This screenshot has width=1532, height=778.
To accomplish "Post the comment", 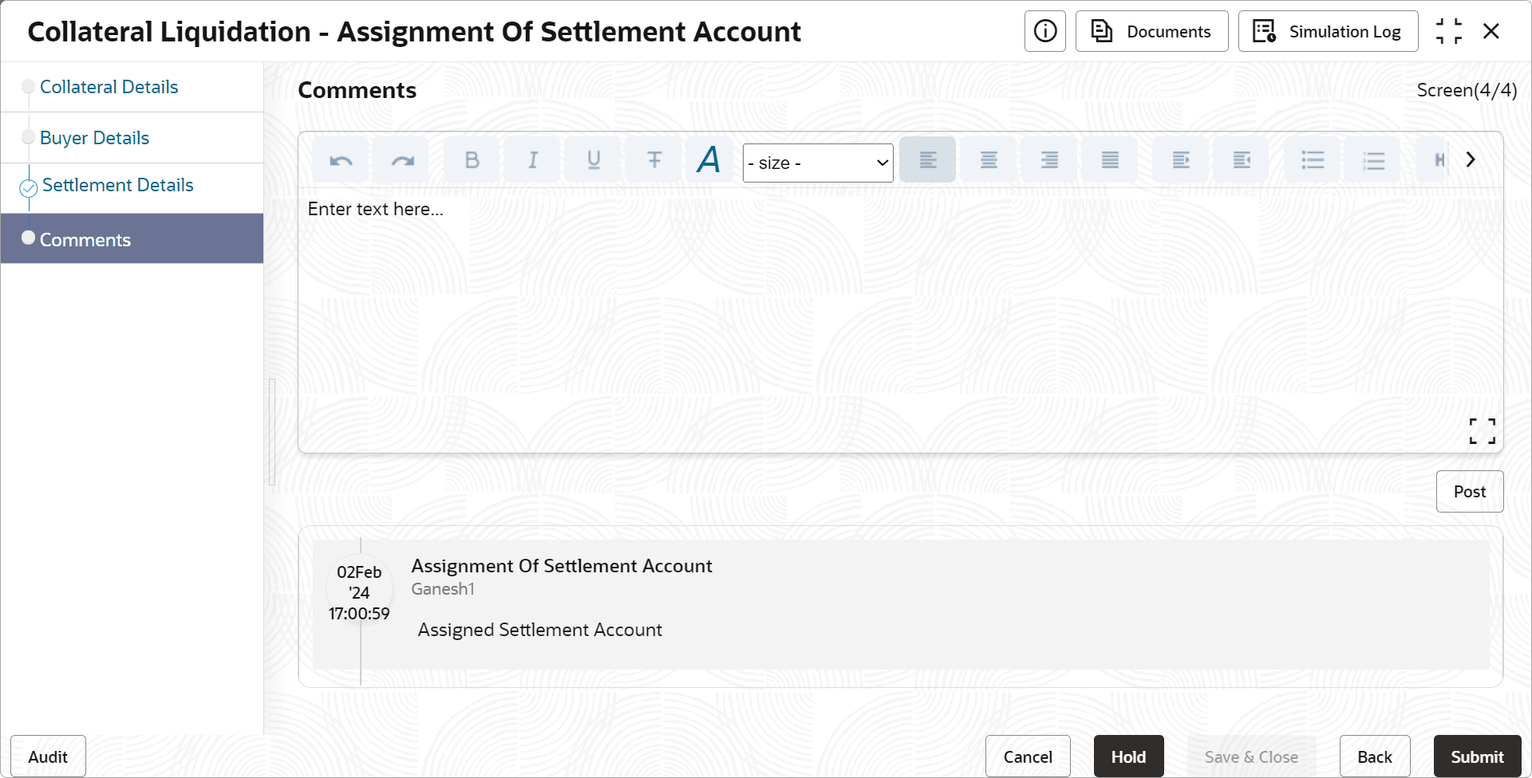I will click(1469, 492).
